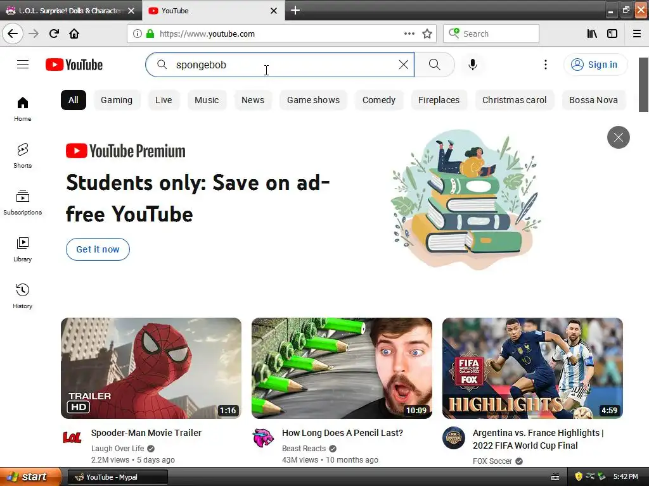Screen dimensions: 649x486
Task: Select the Comedy filter chip
Action: coord(379,100)
